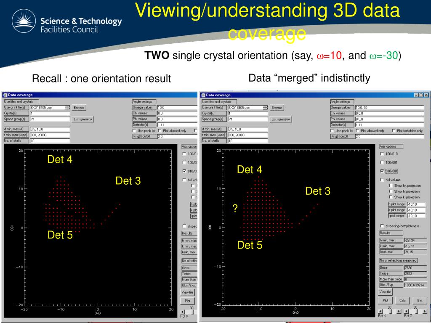Click Crystal(s) field in right window
Viewport: 431px width, 323px height.
click(247, 114)
